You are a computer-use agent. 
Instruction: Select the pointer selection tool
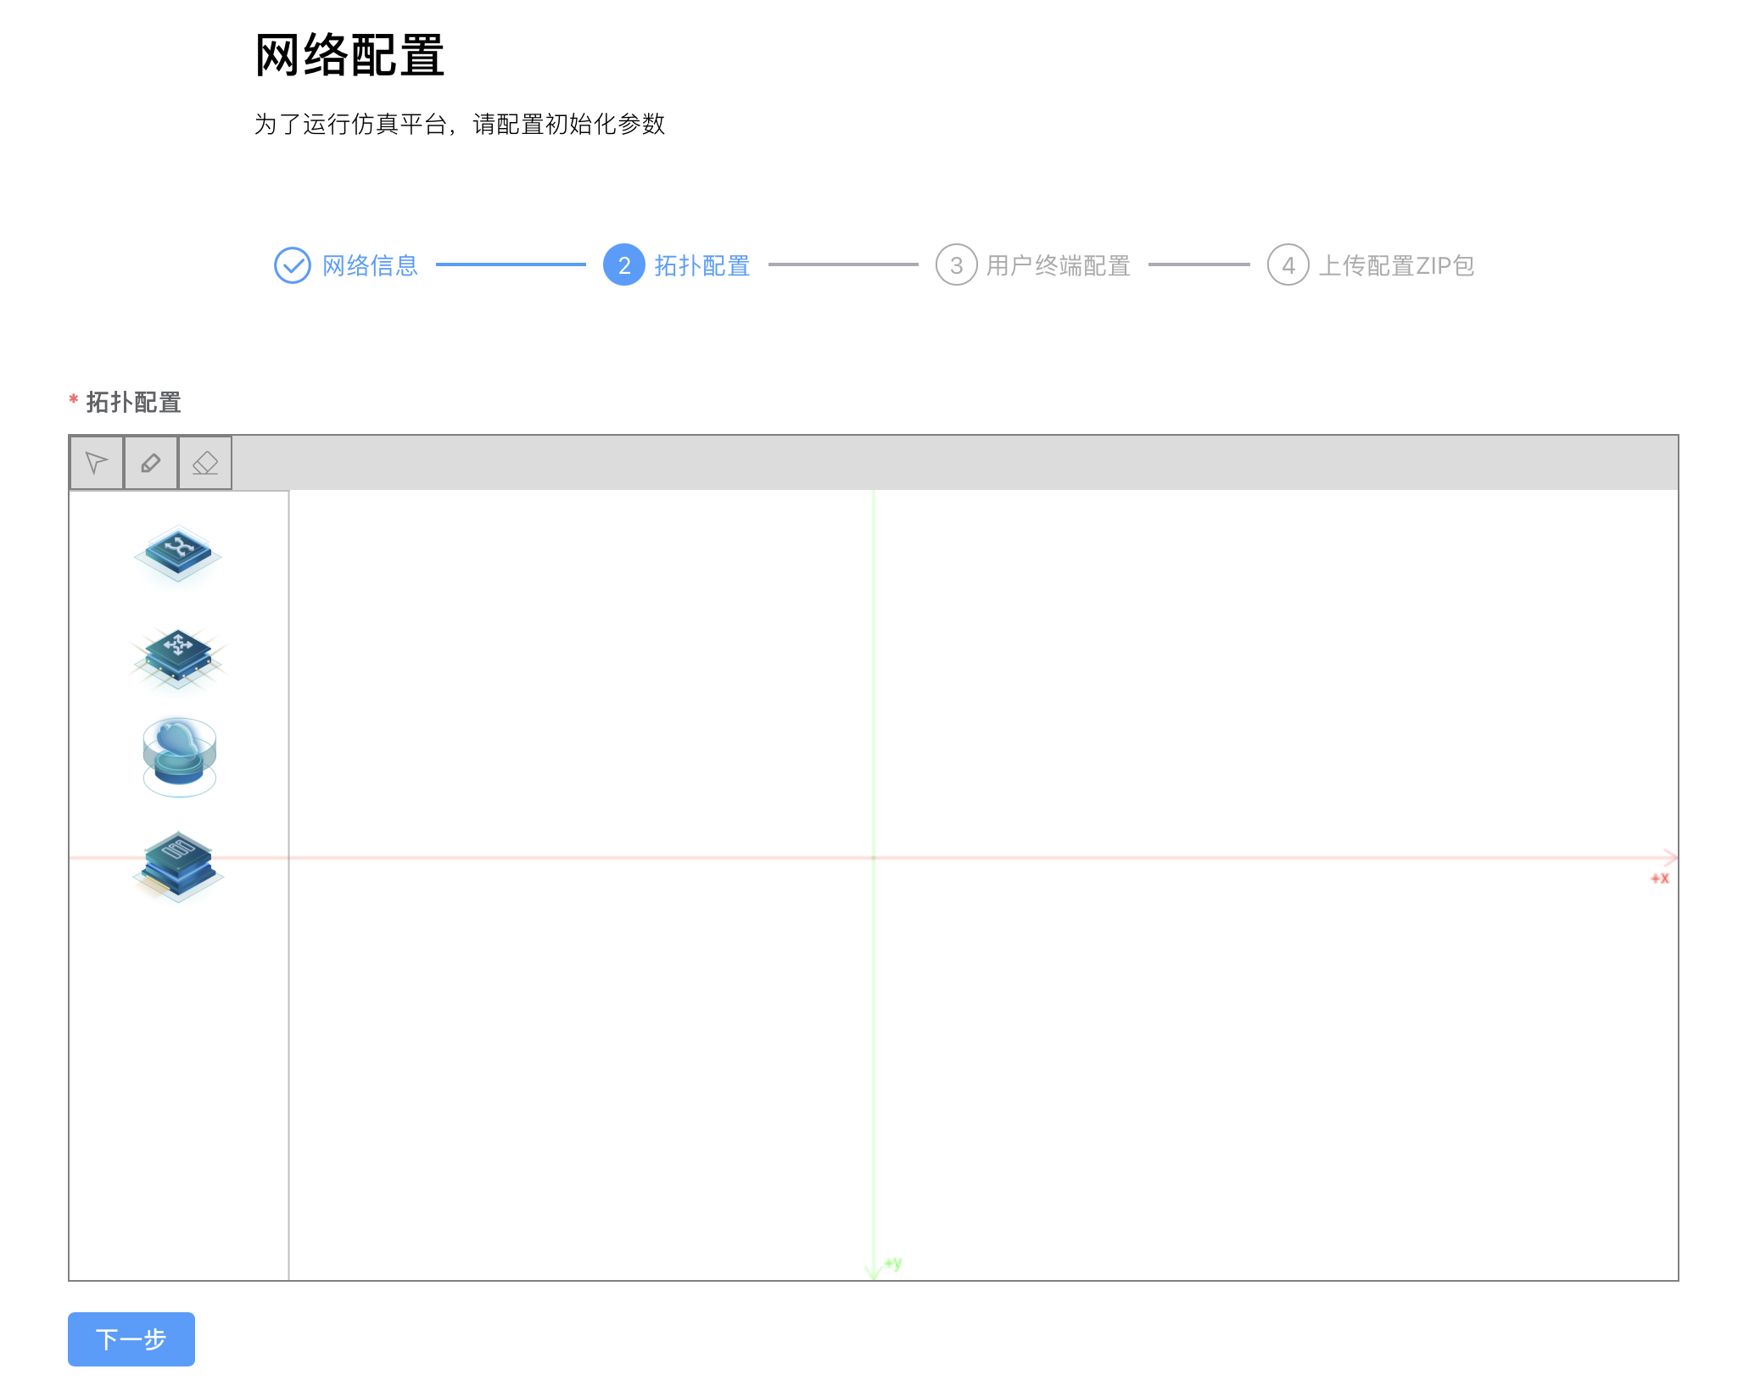[97, 463]
